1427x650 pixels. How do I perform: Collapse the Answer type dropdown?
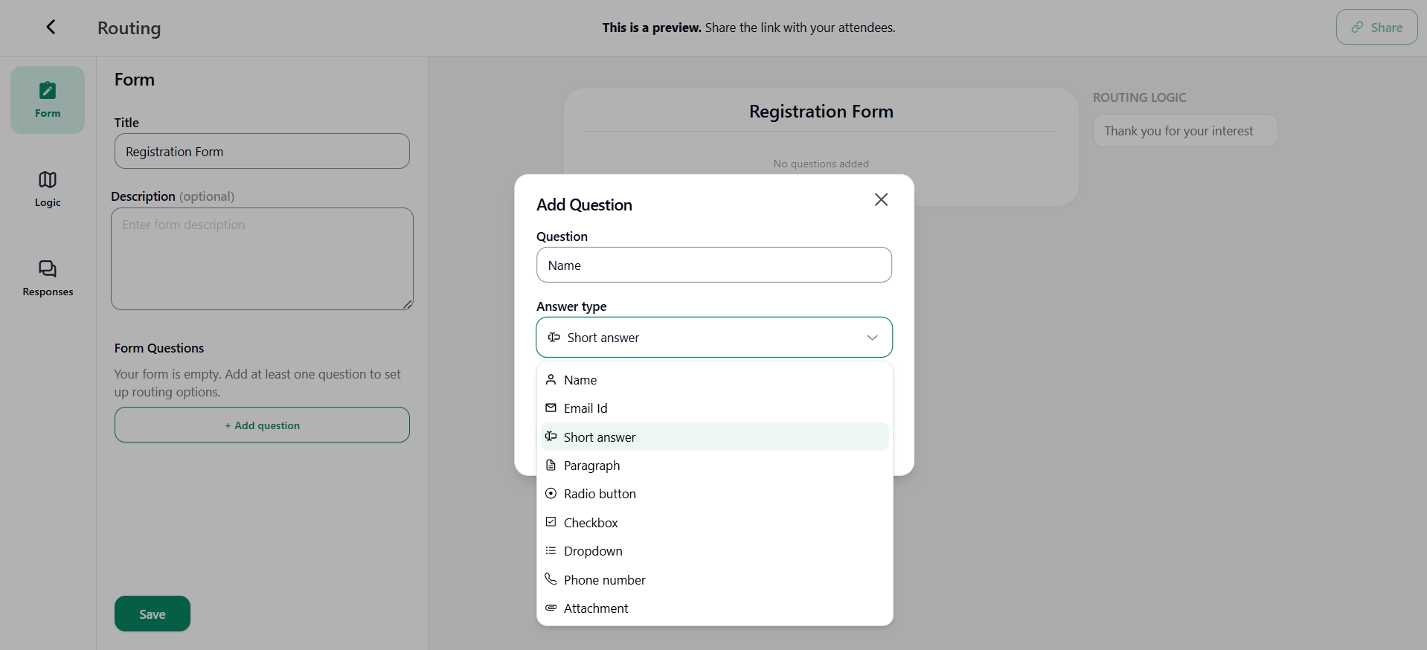pyautogui.click(x=872, y=338)
